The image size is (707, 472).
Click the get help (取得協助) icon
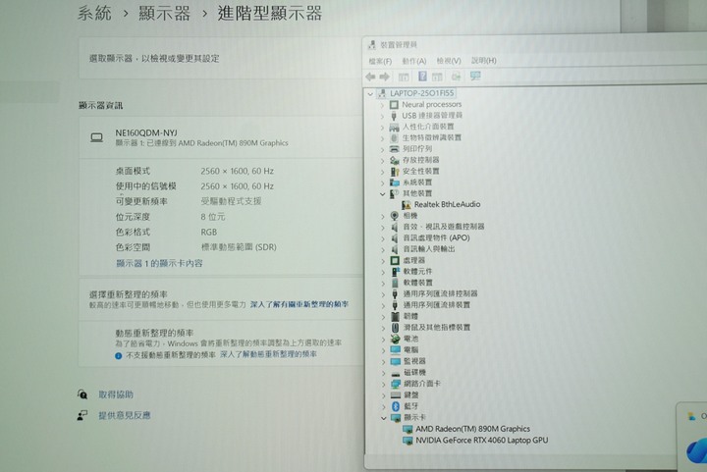pyautogui.click(x=82, y=394)
